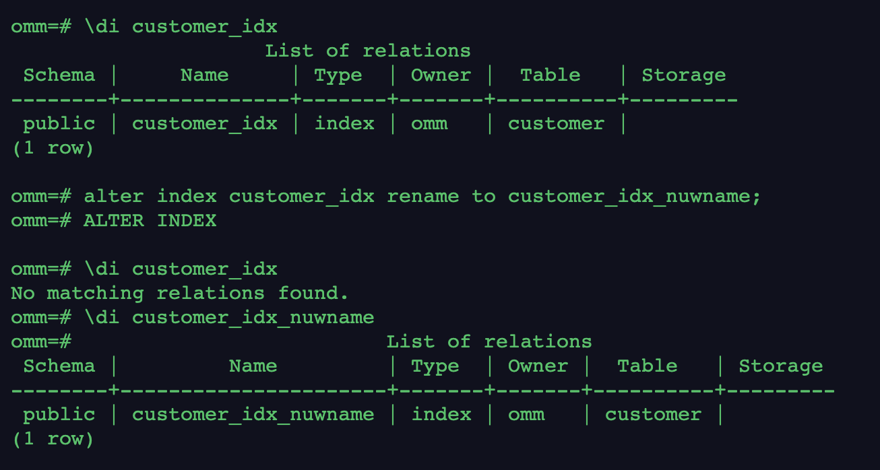This screenshot has width=880, height=470.
Task: Click the 'Storage' header in first table
Action: point(683,75)
